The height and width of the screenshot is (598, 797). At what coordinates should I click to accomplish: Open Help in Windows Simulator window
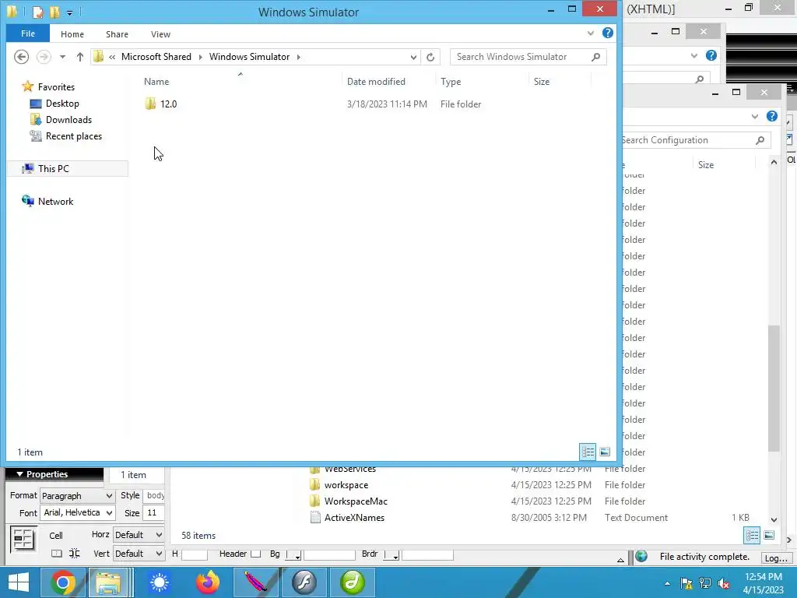pos(607,33)
